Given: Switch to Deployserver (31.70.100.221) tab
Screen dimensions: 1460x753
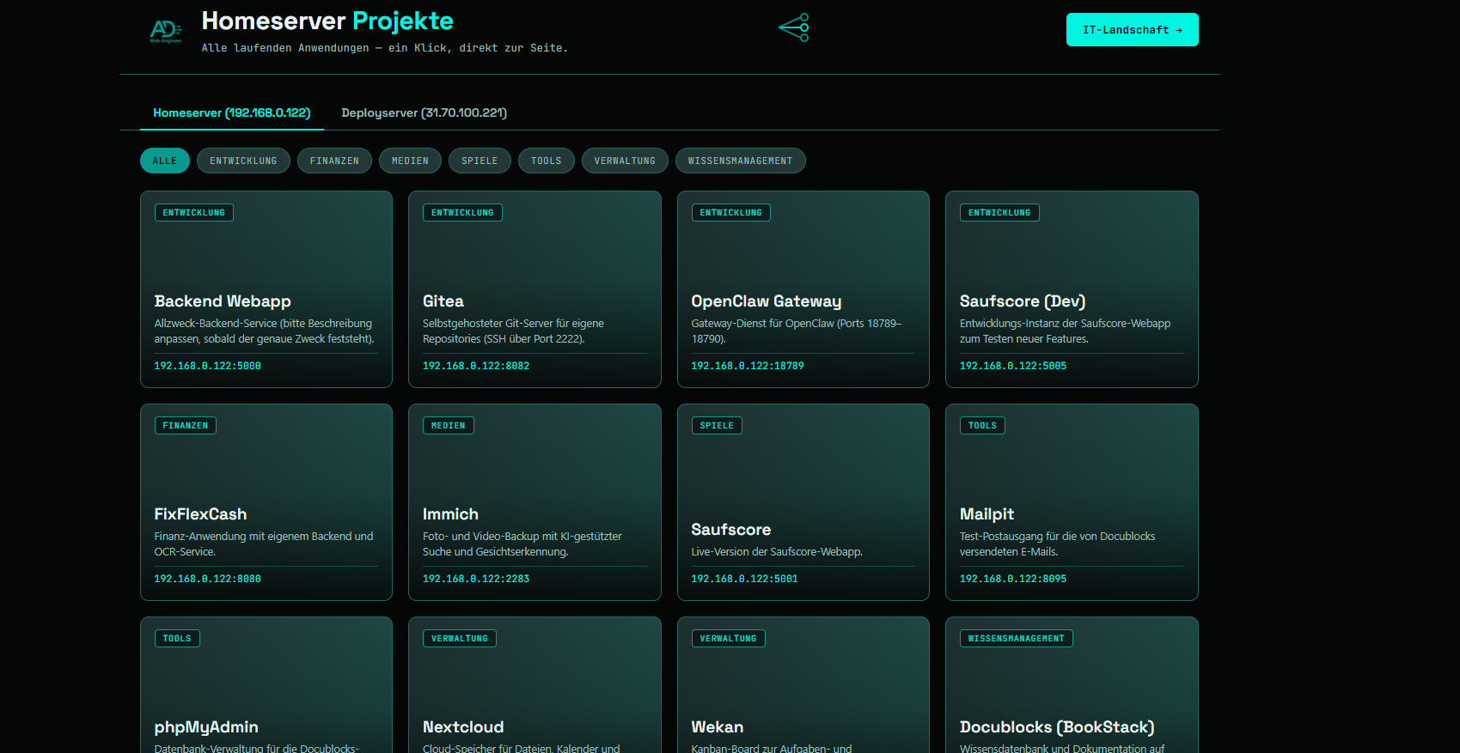Looking at the screenshot, I should point(424,112).
